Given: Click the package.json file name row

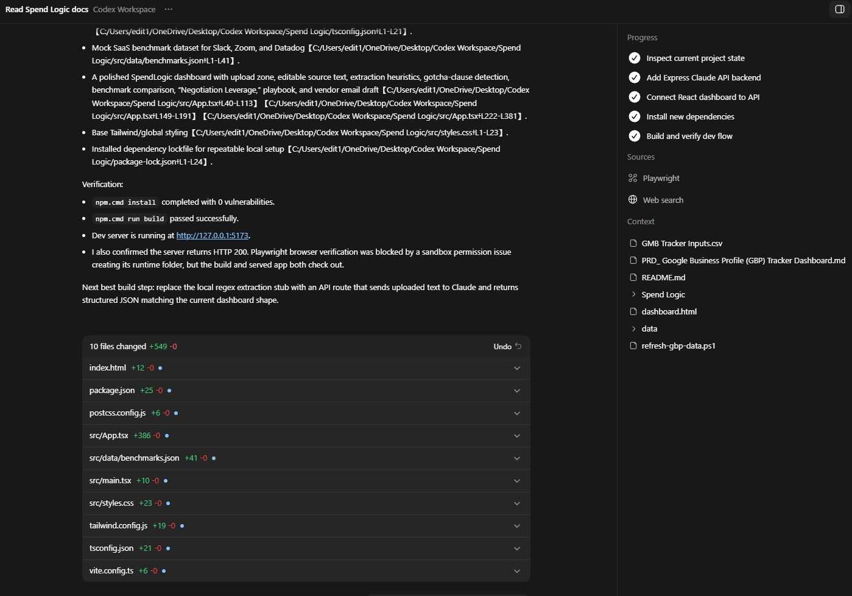Looking at the screenshot, I should click(x=306, y=391).
